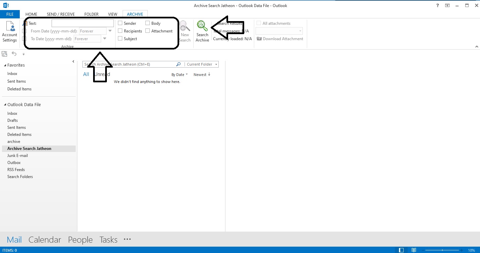Click the archive Text input field
The height and width of the screenshot is (253, 480).
pyautogui.click(x=83, y=23)
